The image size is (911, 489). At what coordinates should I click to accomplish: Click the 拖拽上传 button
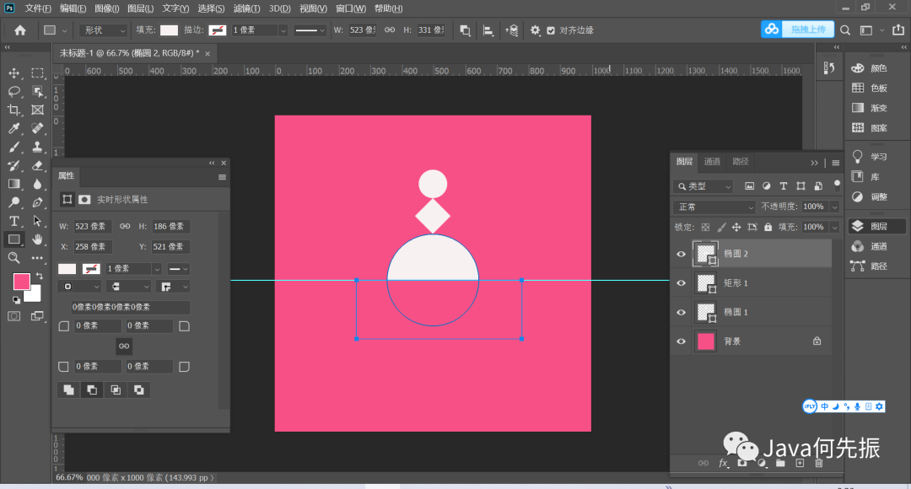pyautogui.click(x=807, y=30)
